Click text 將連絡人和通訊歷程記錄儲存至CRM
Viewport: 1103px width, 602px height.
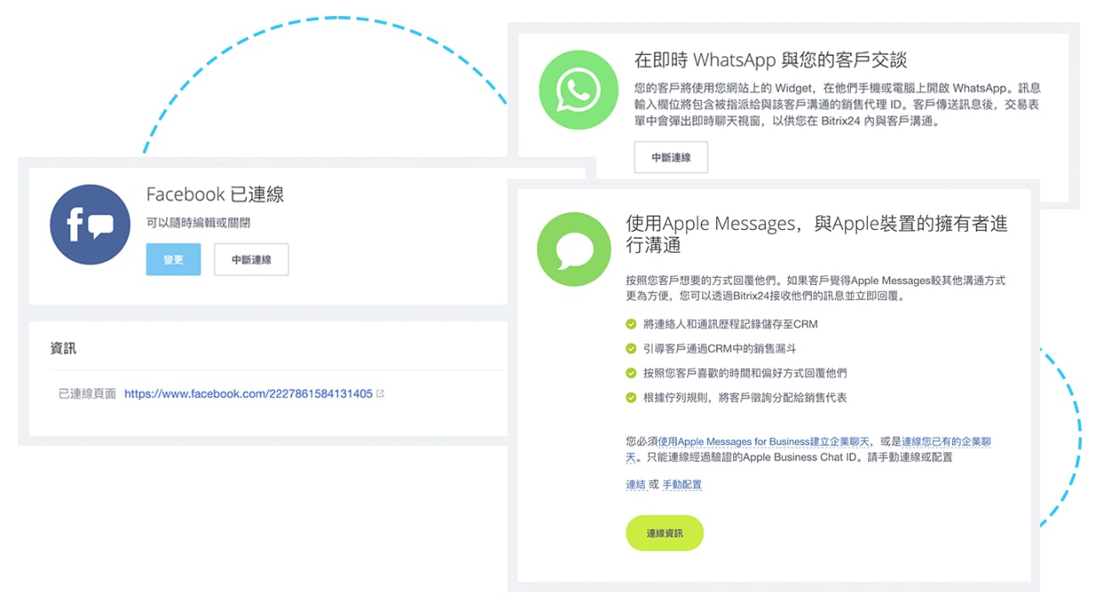731,324
